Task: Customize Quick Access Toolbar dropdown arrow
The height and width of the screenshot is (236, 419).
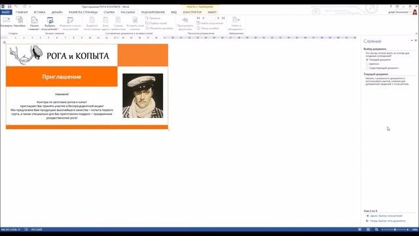Action: pyautogui.click(x=29, y=7)
